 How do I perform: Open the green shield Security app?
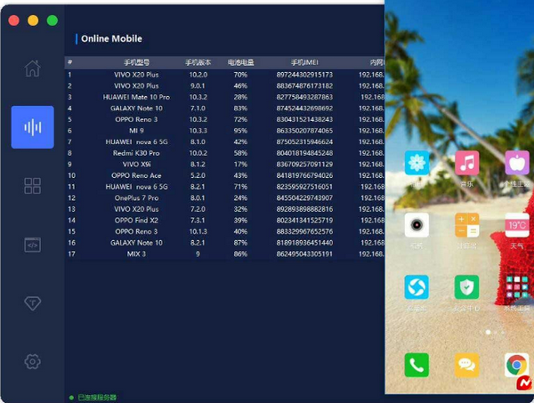coord(466,287)
